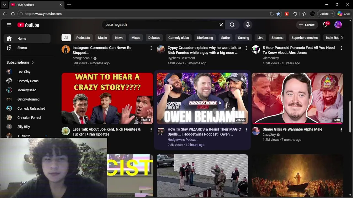Select the Sitcoms filter chip
The width and height of the screenshot is (353, 198).
(277, 38)
